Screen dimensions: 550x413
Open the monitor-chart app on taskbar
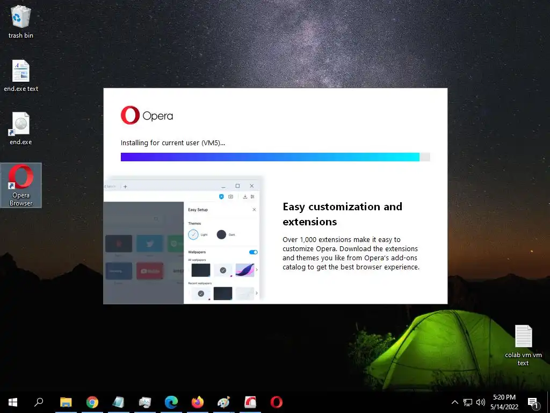coord(145,402)
